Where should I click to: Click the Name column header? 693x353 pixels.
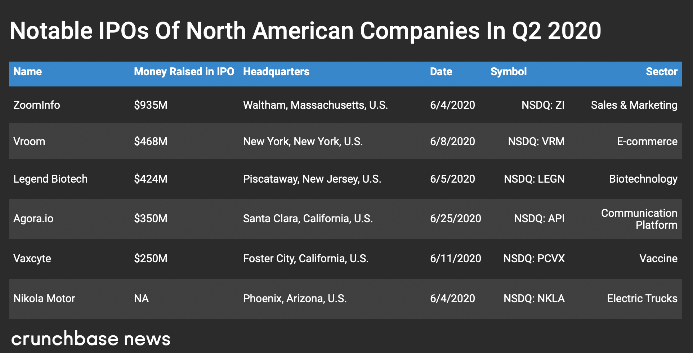pyautogui.click(x=28, y=72)
